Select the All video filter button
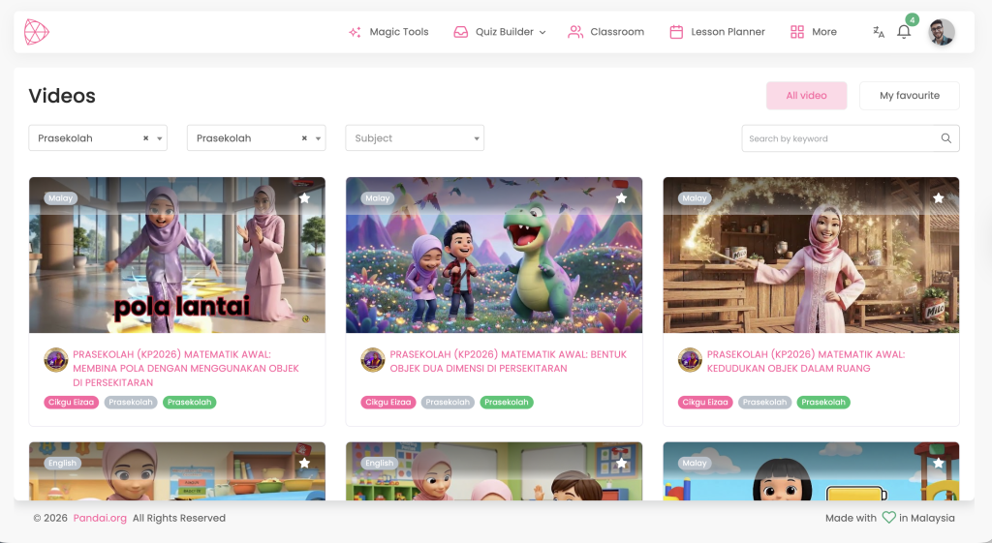992x543 pixels. tap(806, 96)
